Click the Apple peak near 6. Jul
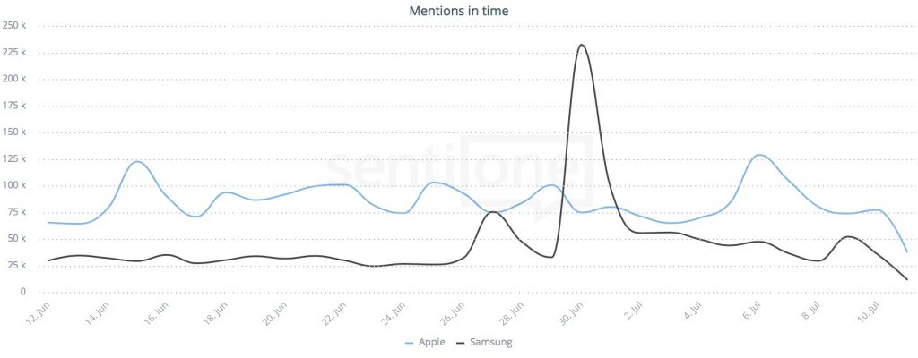The width and height of the screenshot is (918, 358). point(759,155)
